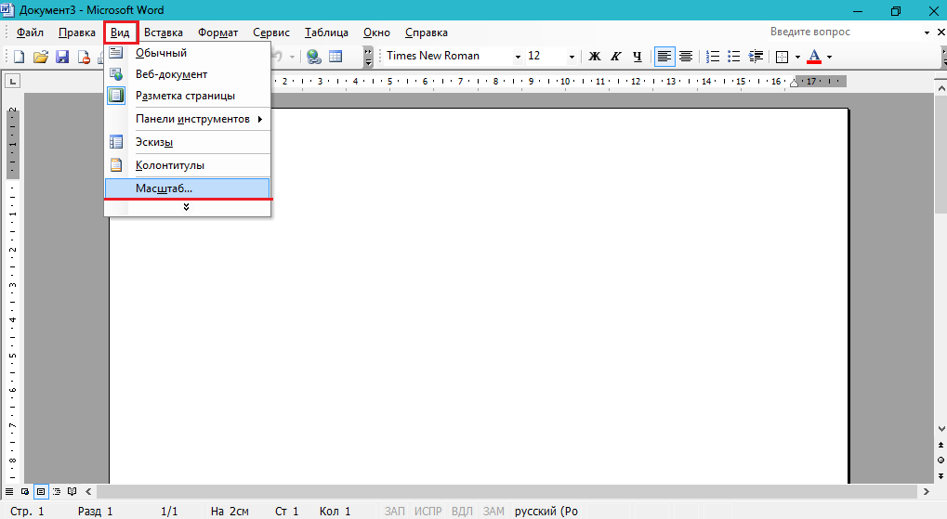The image size is (947, 519).
Task: Toggle underline formatting (Ч)
Action: [637, 57]
